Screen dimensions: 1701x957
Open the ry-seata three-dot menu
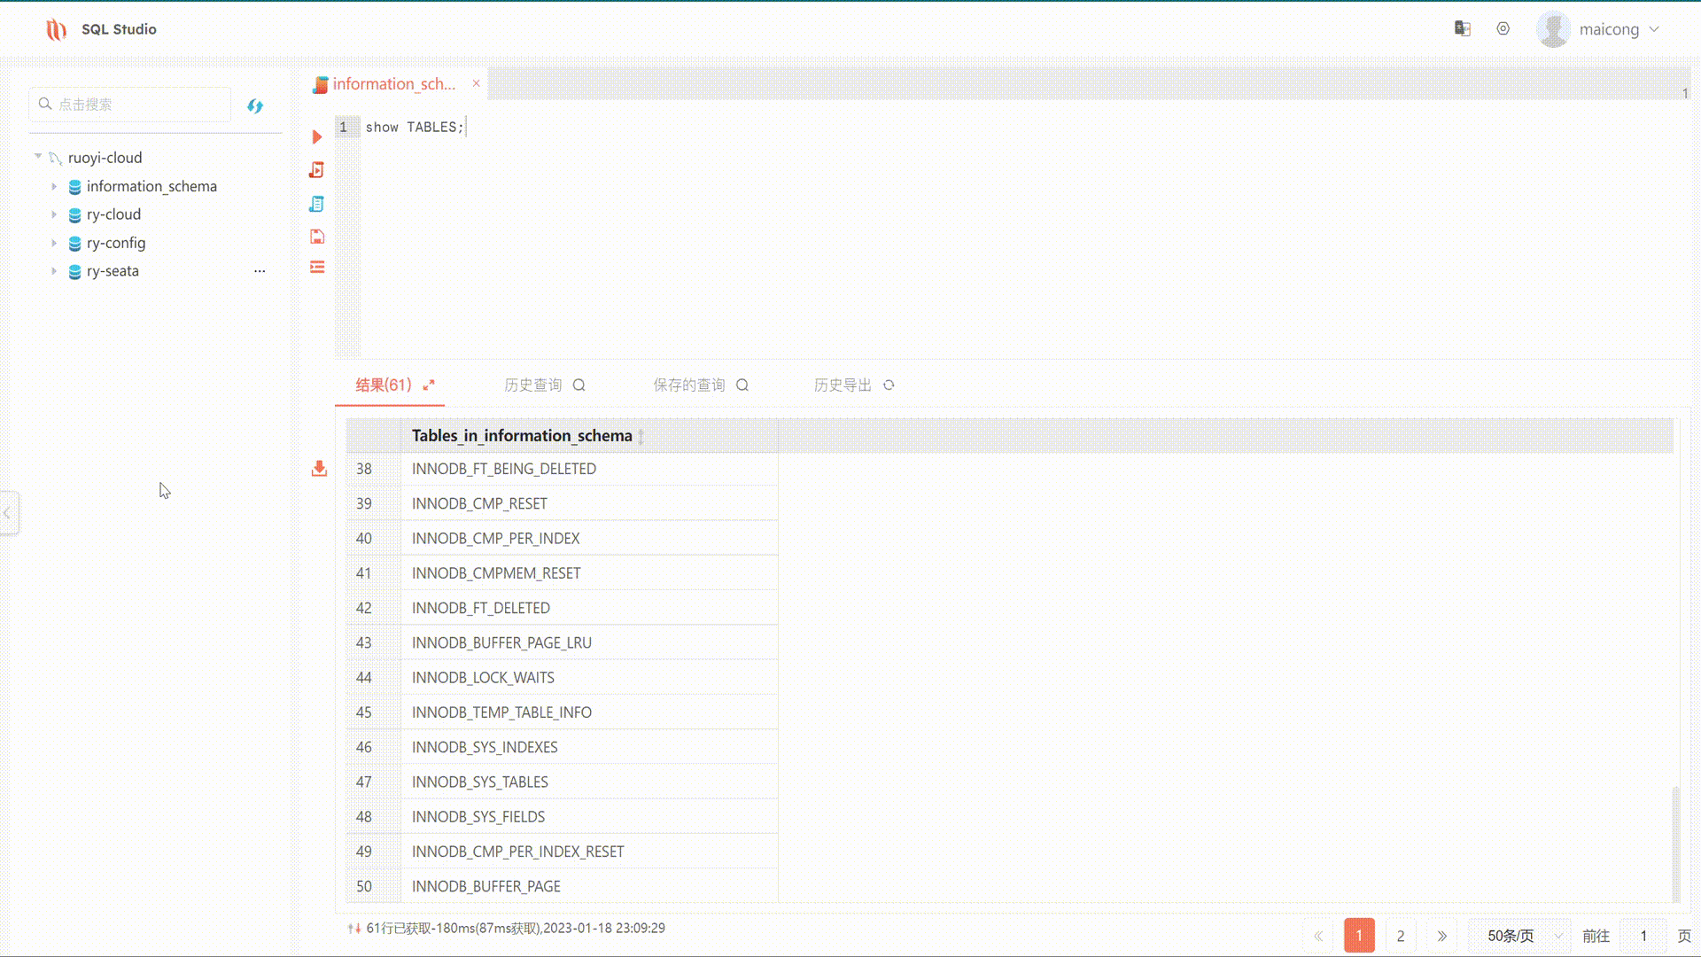[x=260, y=271]
